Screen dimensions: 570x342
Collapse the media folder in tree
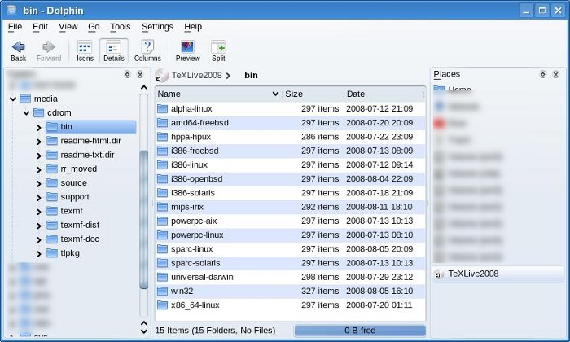point(13,99)
